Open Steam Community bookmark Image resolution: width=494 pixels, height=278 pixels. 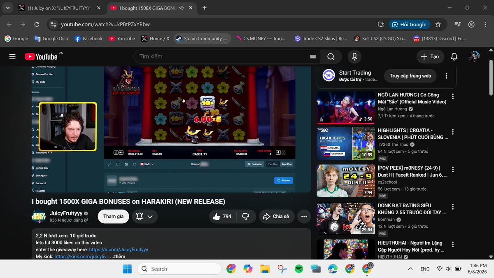coord(202,38)
